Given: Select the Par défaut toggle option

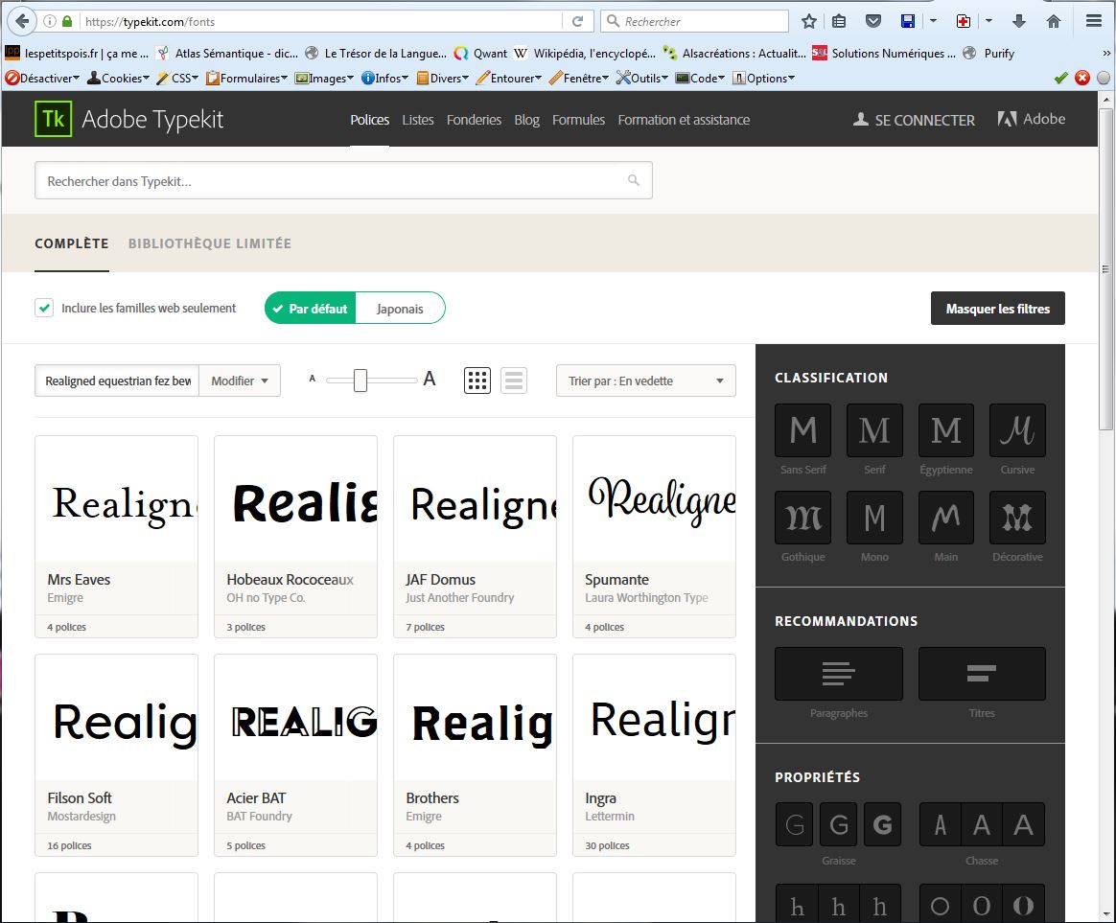Looking at the screenshot, I should click(x=310, y=309).
